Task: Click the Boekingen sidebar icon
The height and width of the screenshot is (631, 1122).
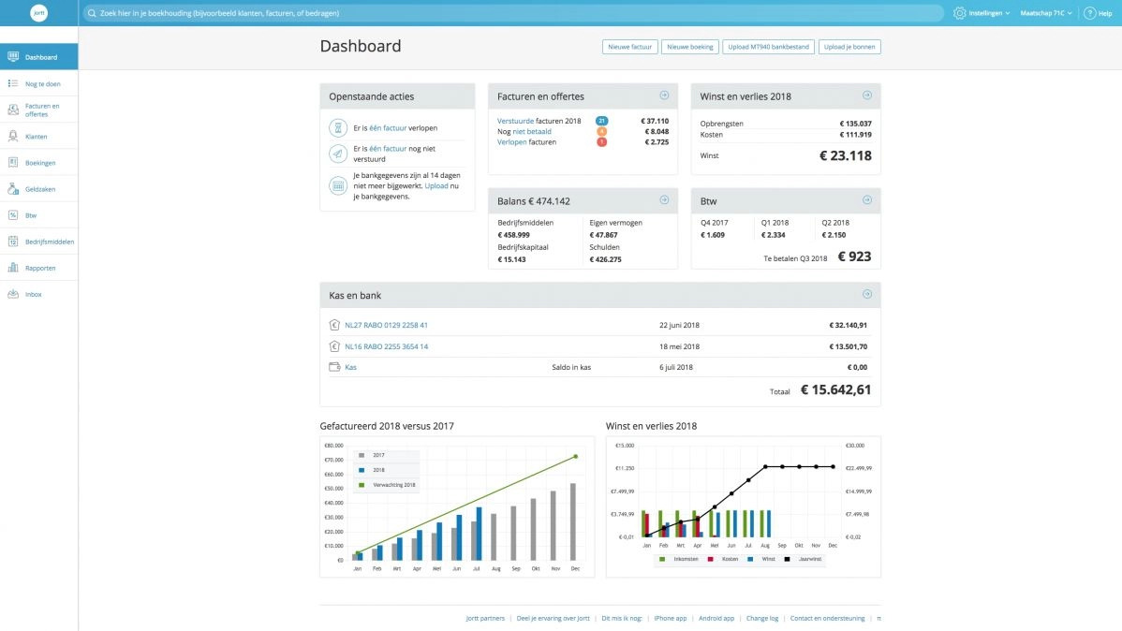Action: (13, 162)
